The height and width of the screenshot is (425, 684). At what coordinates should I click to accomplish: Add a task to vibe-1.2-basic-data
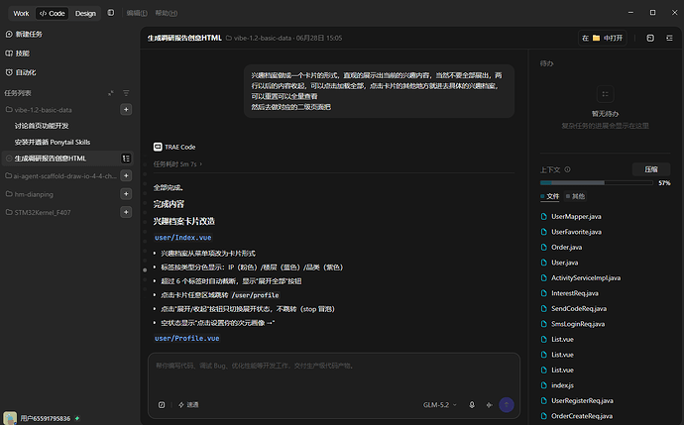click(x=126, y=109)
